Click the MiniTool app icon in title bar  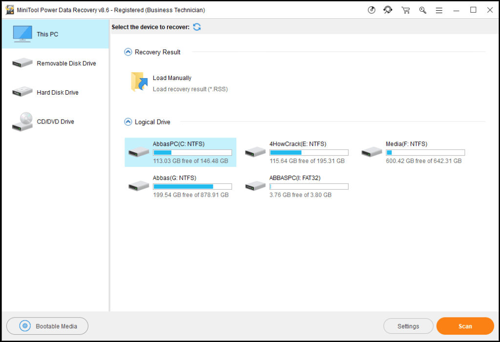[x=10, y=10]
